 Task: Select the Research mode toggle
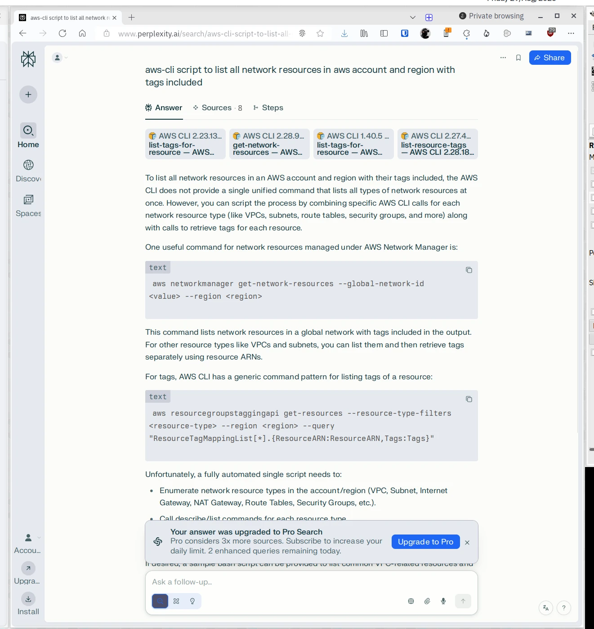tap(176, 601)
